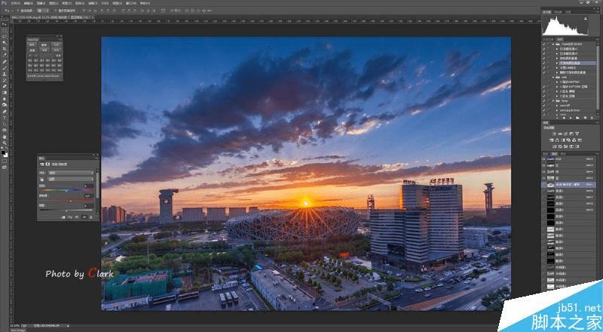The height and width of the screenshot is (332, 603).
Task: Select the History Brush tool
Action: tap(5, 80)
